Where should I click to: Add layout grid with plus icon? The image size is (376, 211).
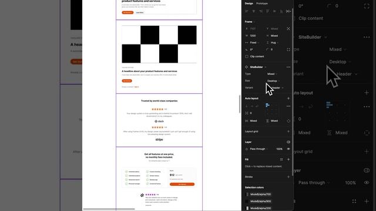288,131
